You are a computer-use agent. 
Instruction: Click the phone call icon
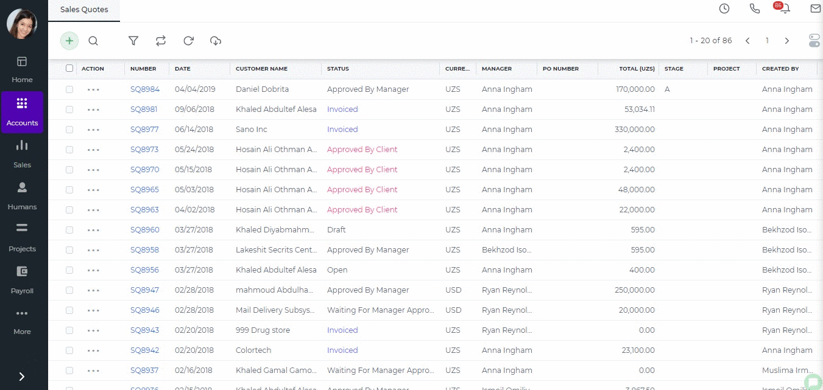pyautogui.click(x=755, y=9)
